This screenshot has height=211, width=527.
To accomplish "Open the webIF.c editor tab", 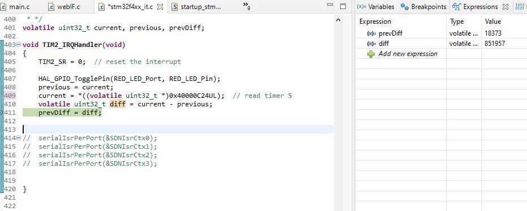I will (x=64, y=7).
